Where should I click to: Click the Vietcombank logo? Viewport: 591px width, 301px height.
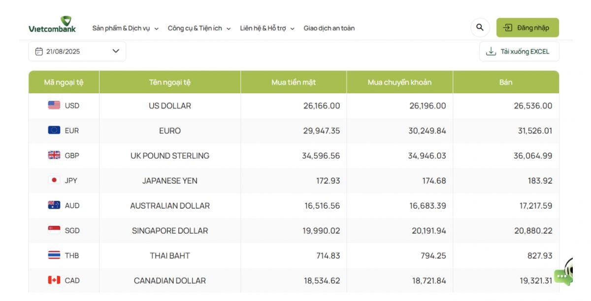(x=52, y=25)
